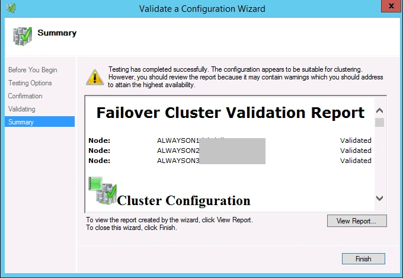Go to the Confirmation step
This screenshot has width=403, height=278.
[25, 96]
